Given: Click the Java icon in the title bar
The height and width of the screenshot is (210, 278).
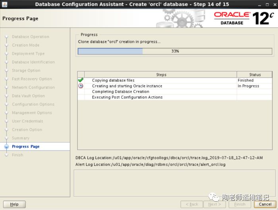Looking at the screenshot, I should [x=4, y=4].
